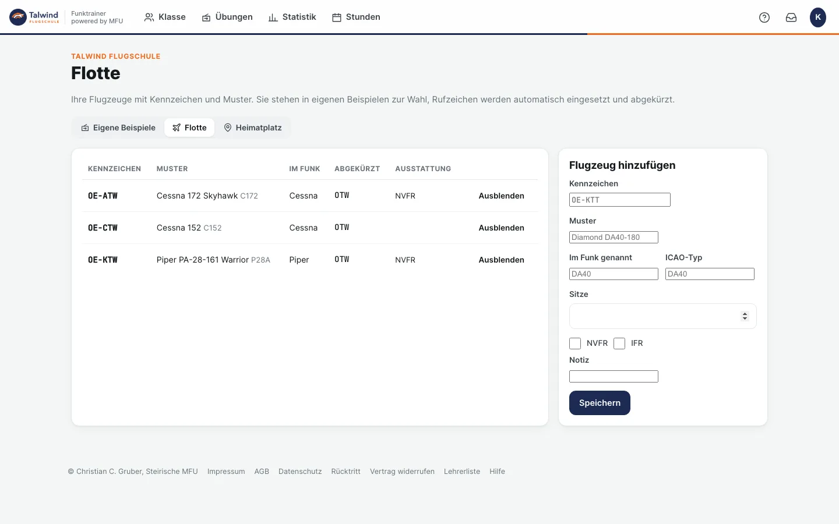
Task: Open the Impressum footer link
Action: click(x=226, y=472)
